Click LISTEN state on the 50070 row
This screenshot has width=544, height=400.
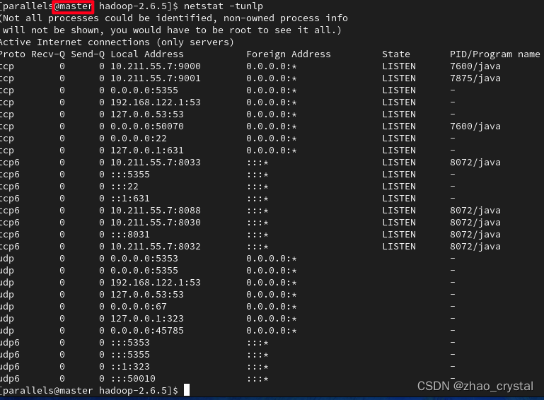(399, 127)
